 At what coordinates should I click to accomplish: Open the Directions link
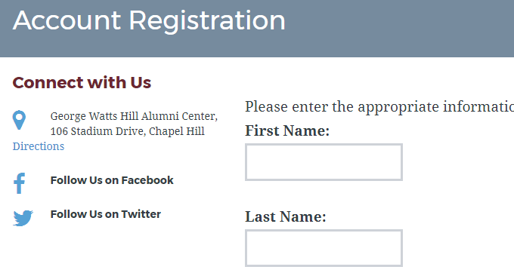pyautogui.click(x=39, y=146)
